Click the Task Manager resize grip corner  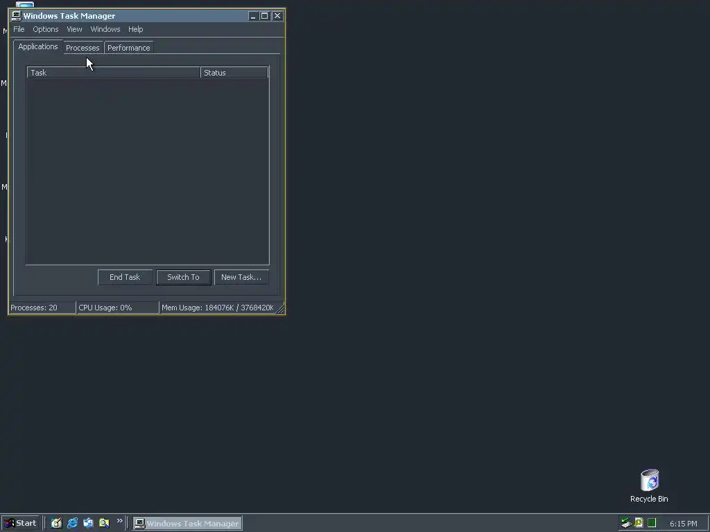click(280, 309)
